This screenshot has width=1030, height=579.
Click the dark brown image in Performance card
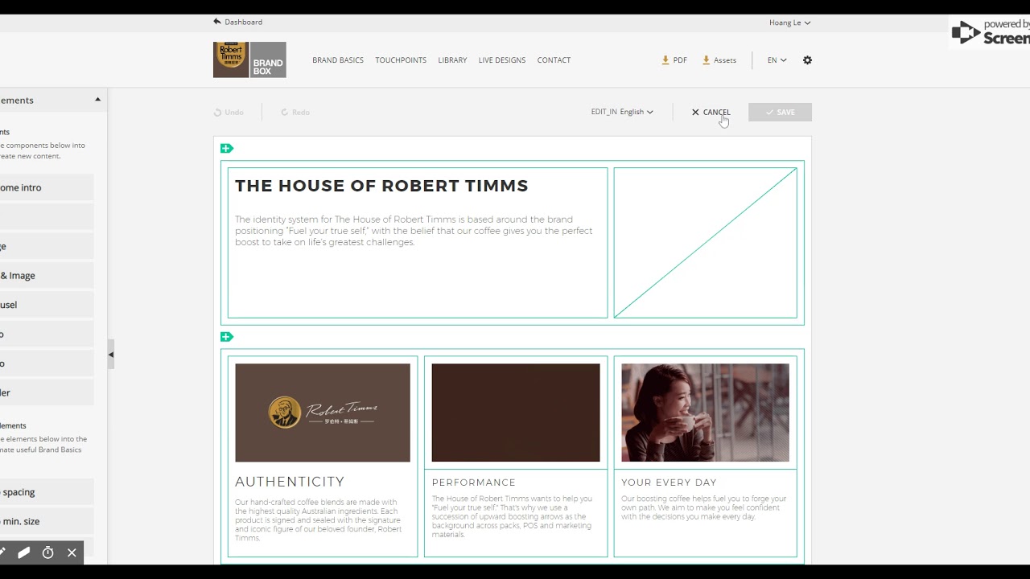[x=516, y=413]
